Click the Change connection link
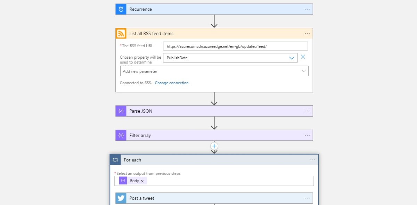417x205 pixels. [x=172, y=83]
